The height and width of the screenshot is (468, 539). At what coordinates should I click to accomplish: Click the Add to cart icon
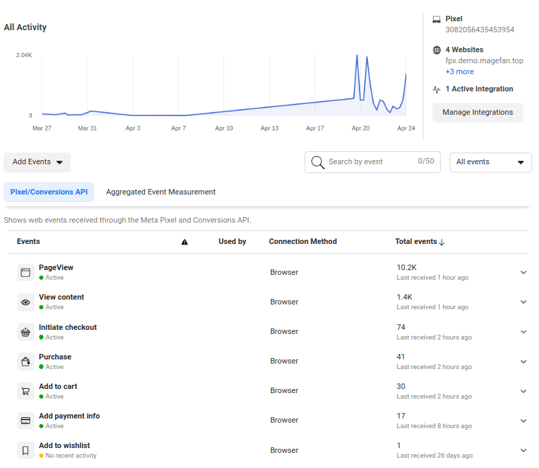25,391
